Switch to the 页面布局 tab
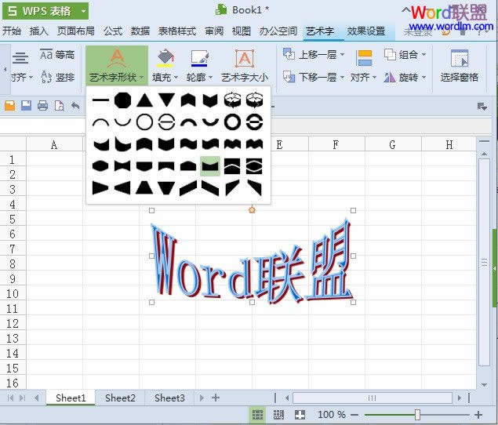Viewport: 498px width, 425px height. click(x=75, y=31)
